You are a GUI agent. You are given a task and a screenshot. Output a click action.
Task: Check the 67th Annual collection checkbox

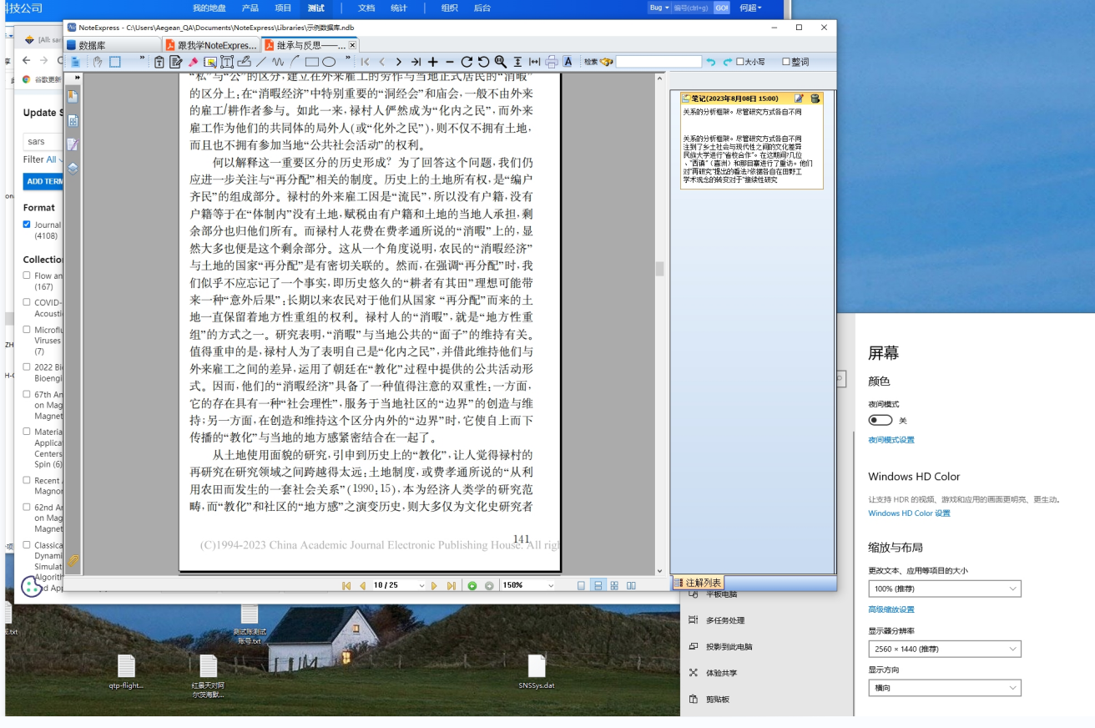click(27, 394)
